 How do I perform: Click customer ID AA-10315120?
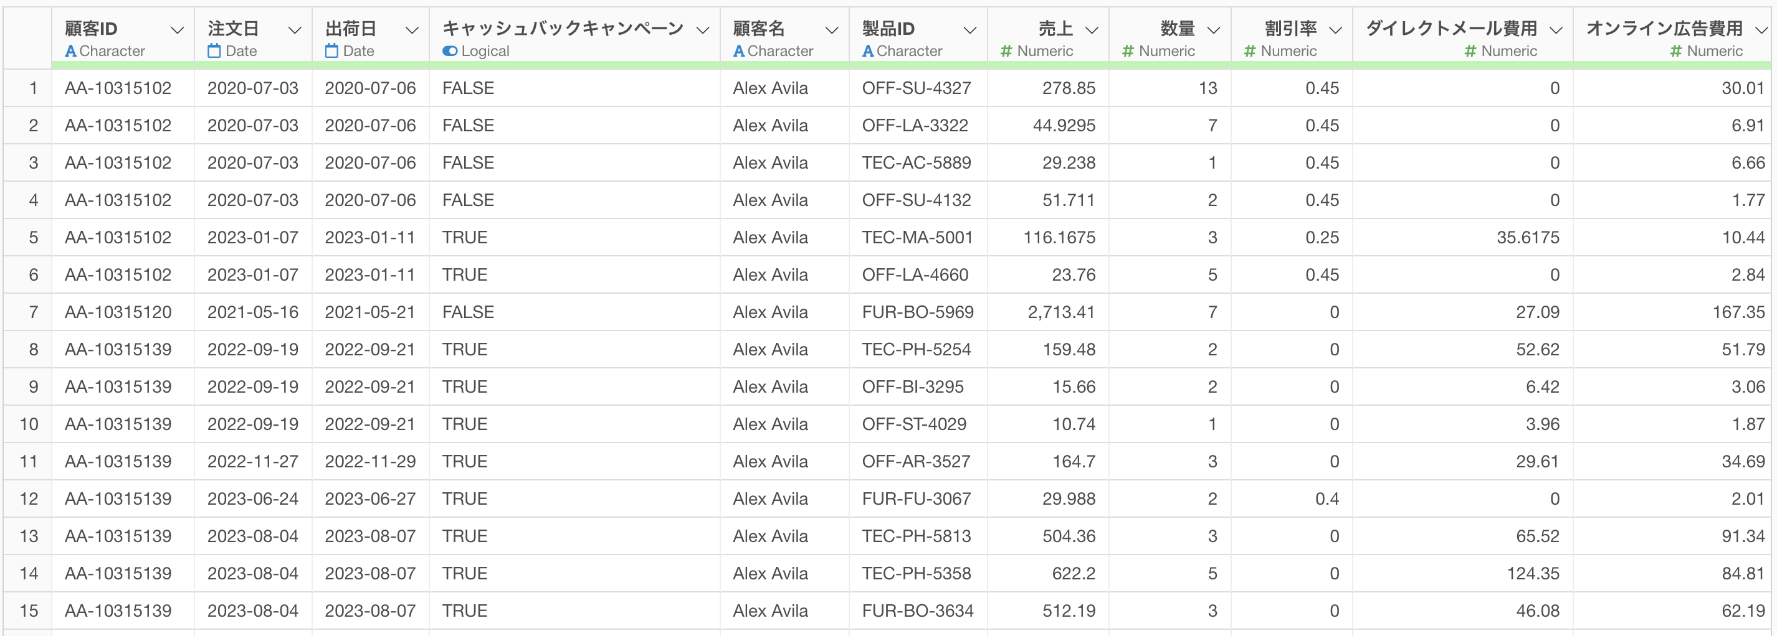pyautogui.click(x=118, y=312)
